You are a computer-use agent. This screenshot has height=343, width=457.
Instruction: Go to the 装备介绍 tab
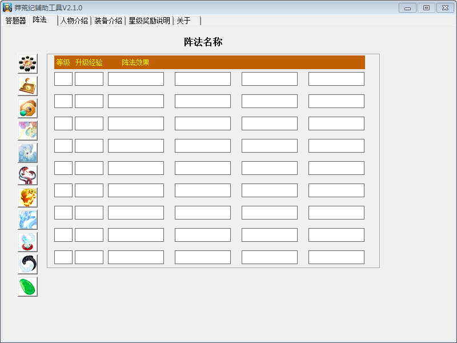click(108, 21)
